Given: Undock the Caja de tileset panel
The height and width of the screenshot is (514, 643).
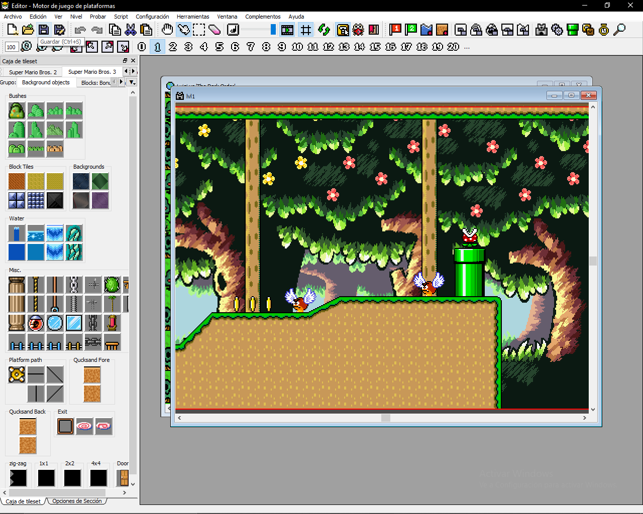Looking at the screenshot, I should tap(125, 61).
